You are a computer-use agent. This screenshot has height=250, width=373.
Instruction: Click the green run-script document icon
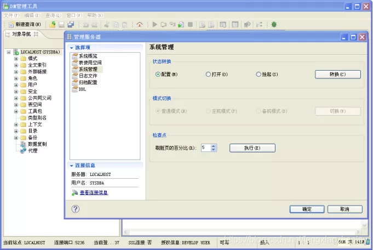point(181,24)
